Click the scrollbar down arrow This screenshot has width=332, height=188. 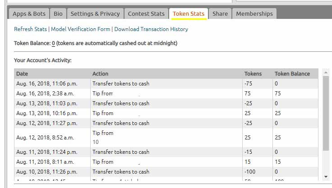pyautogui.click(x=326, y=177)
